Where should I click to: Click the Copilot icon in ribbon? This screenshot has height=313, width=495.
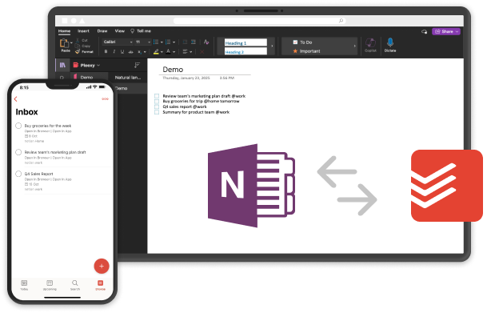pyautogui.click(x=370, y=42)
